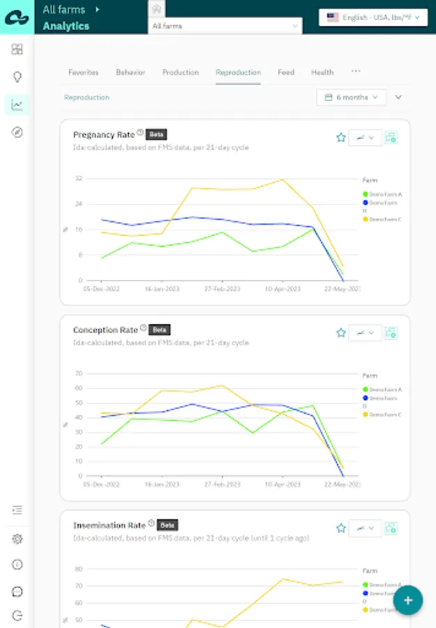Image resolution: width=436 pixels, height=628 pixels.
Task: Add Pregnancy Rate chart to dashboard icon
Action: tap(391, 137)
